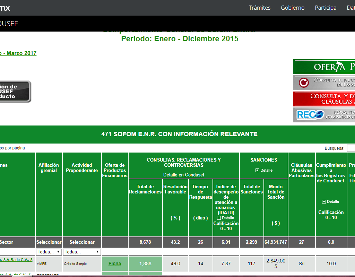Click the sector 2,299 sanciones total

(252, 242)
